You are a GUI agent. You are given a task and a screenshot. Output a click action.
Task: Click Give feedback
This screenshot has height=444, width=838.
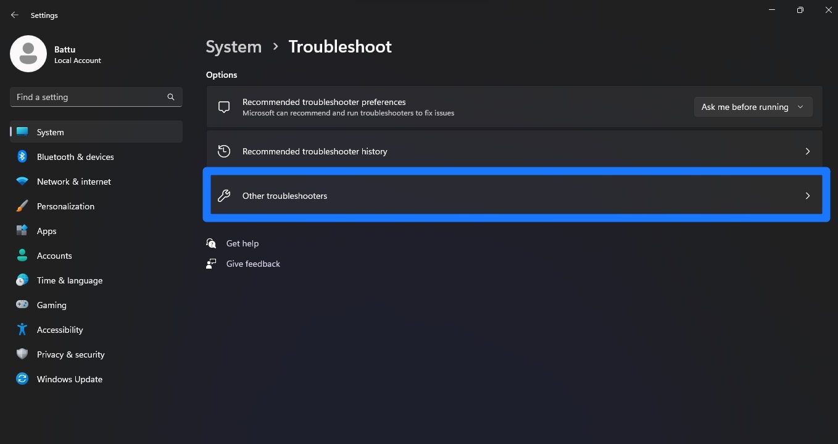253,264
